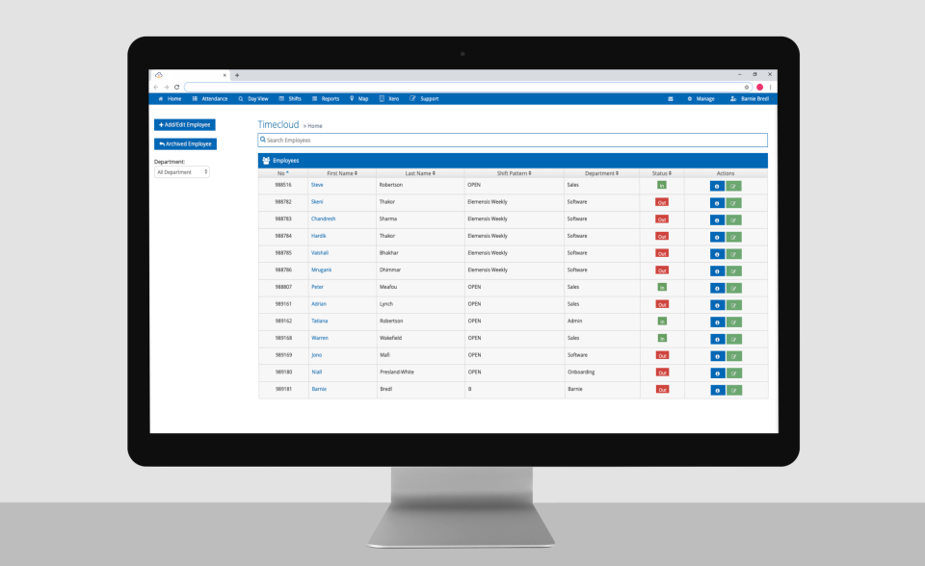Screen dimensions: 925x566
Task: Open the Map page
Action: (358, 99)
